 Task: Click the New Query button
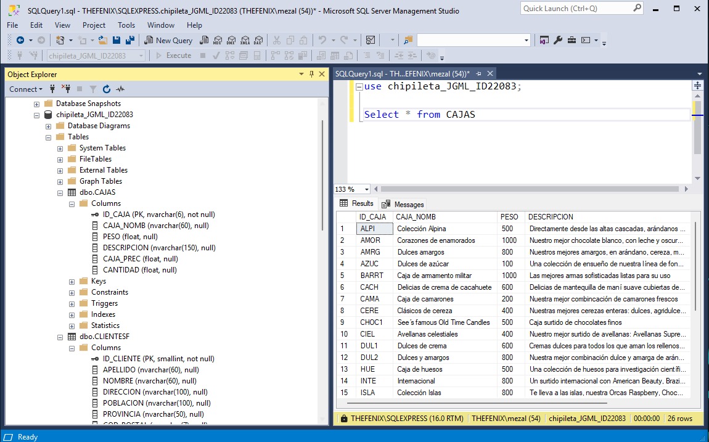click(x=168, y=40)
